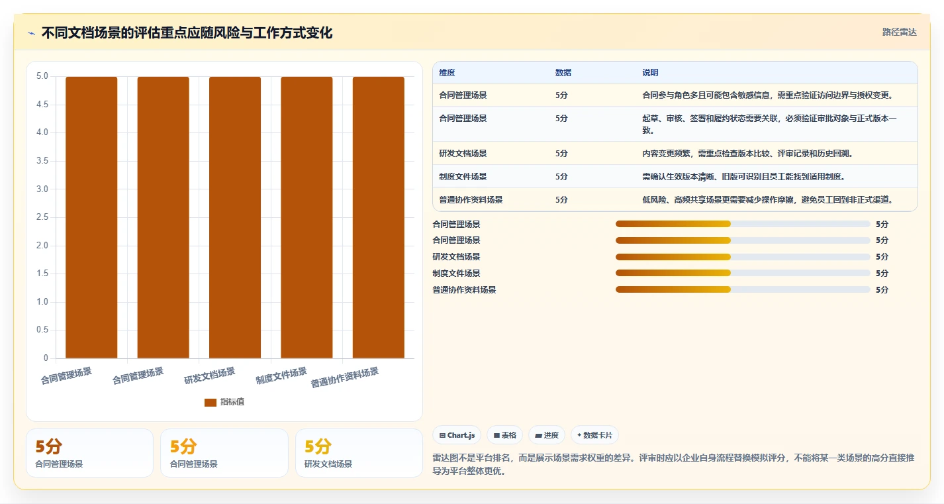Click 5分 value beside 普通协作资料场景 progress bar
The width and height of the screenshot is (944, 504).
tap(882, 290)
